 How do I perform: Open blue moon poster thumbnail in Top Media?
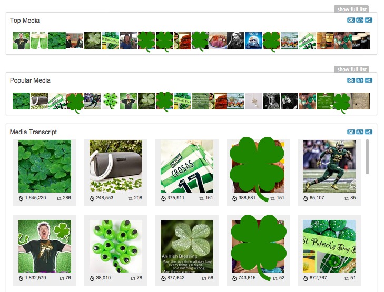click(x=253, y=41)
